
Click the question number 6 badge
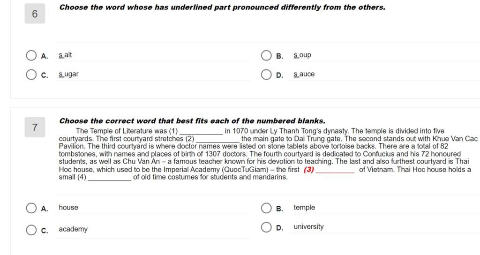35,14
